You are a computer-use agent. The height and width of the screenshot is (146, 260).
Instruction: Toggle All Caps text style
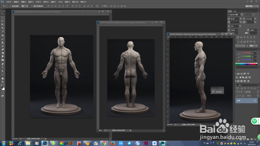(x=238, y=38)
